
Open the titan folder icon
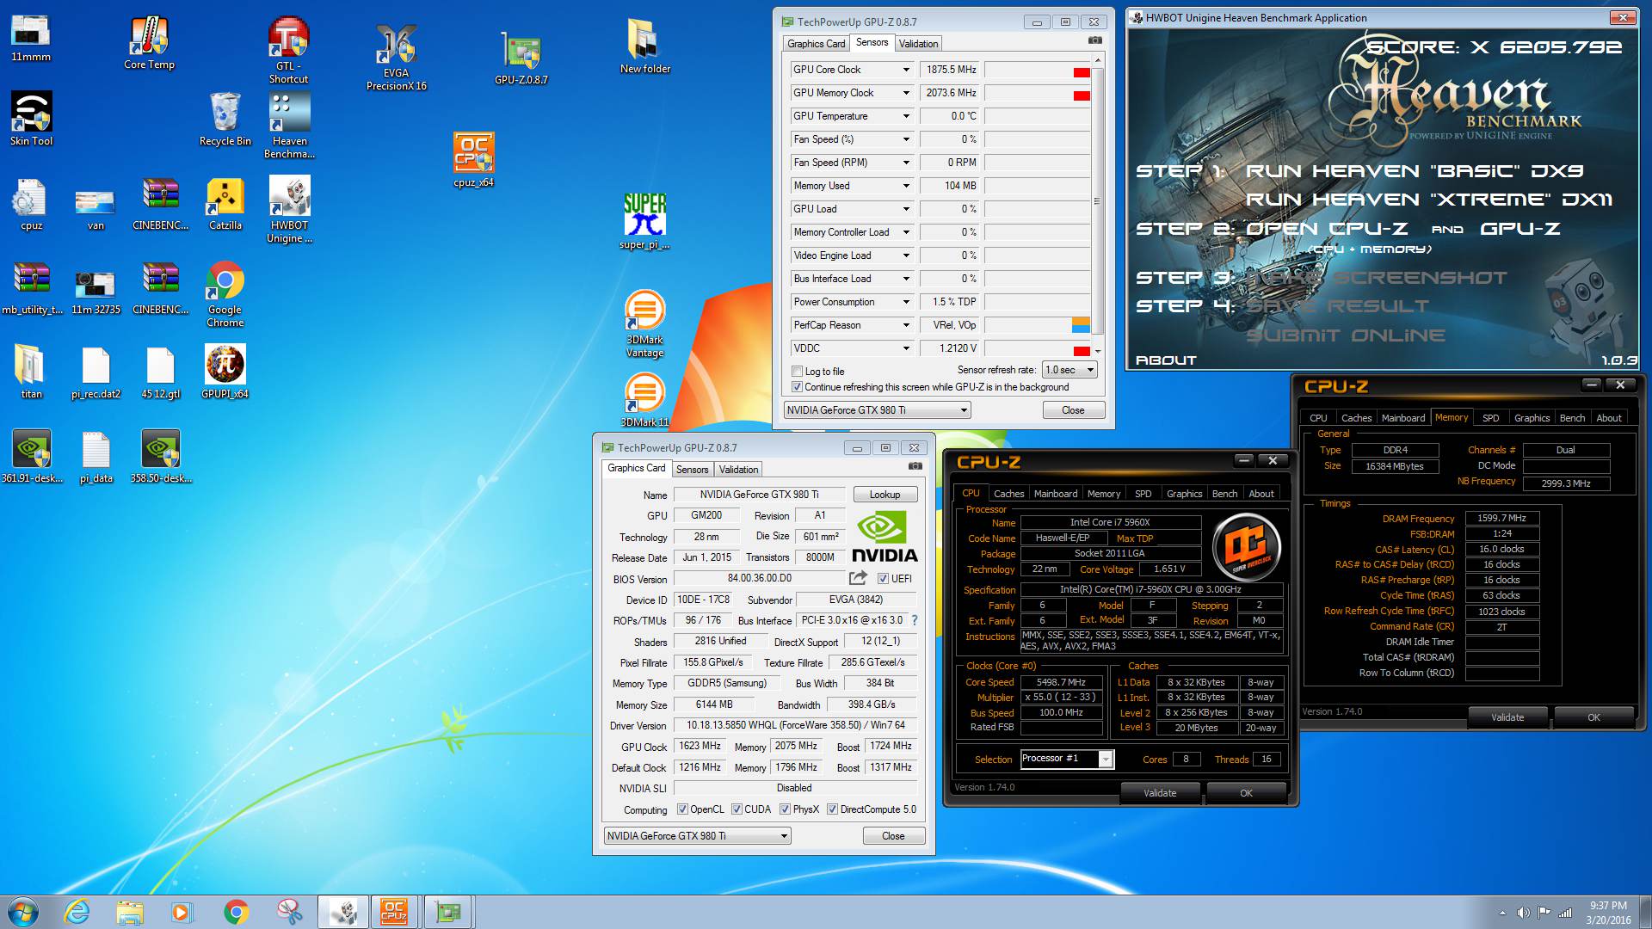31,372
